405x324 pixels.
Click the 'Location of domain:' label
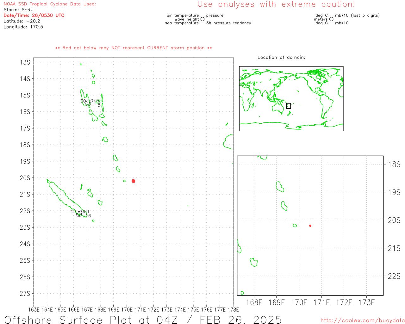281,57
